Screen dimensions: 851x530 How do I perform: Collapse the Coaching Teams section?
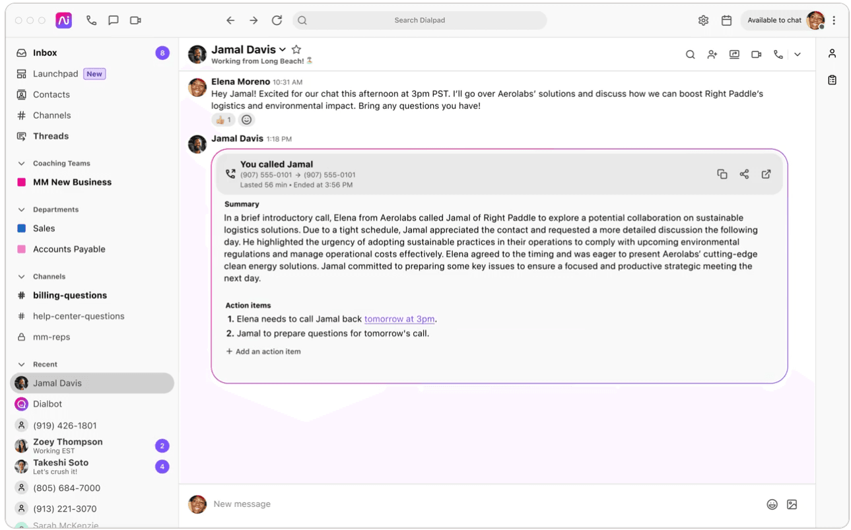pos(21,164)
